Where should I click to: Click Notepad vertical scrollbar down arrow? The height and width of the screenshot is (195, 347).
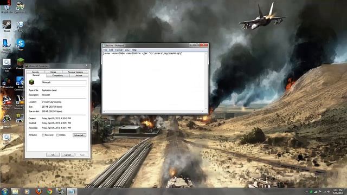pos(206,108)
